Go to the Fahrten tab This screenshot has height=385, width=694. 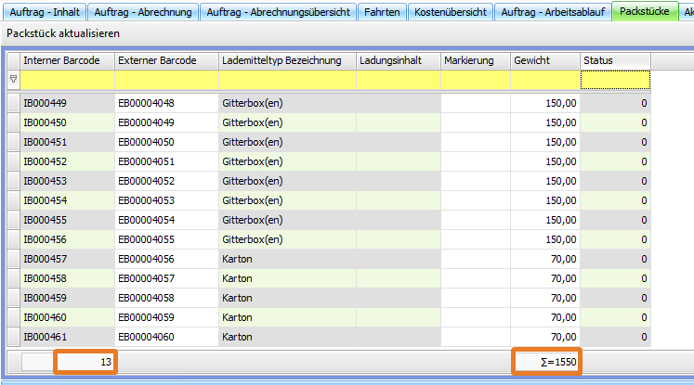(x=381, y=12)
